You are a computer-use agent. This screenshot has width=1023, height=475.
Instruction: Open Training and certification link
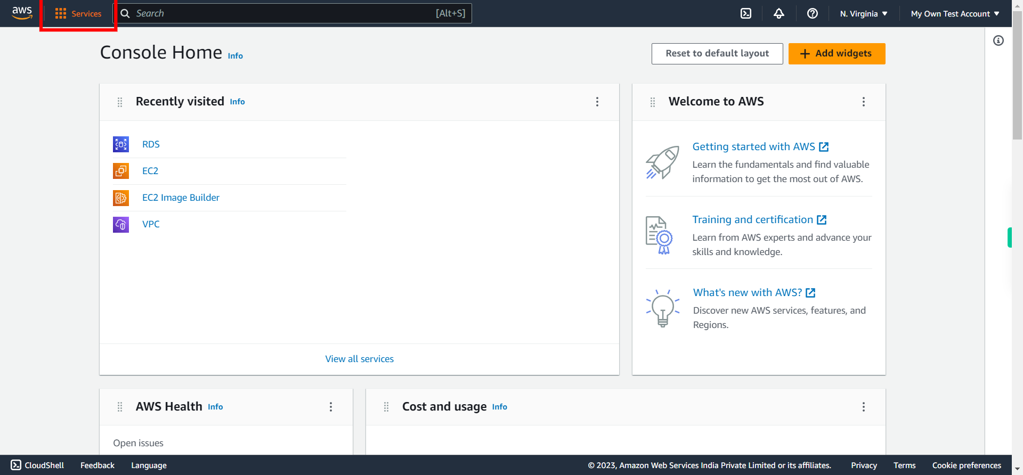[759, 219]
